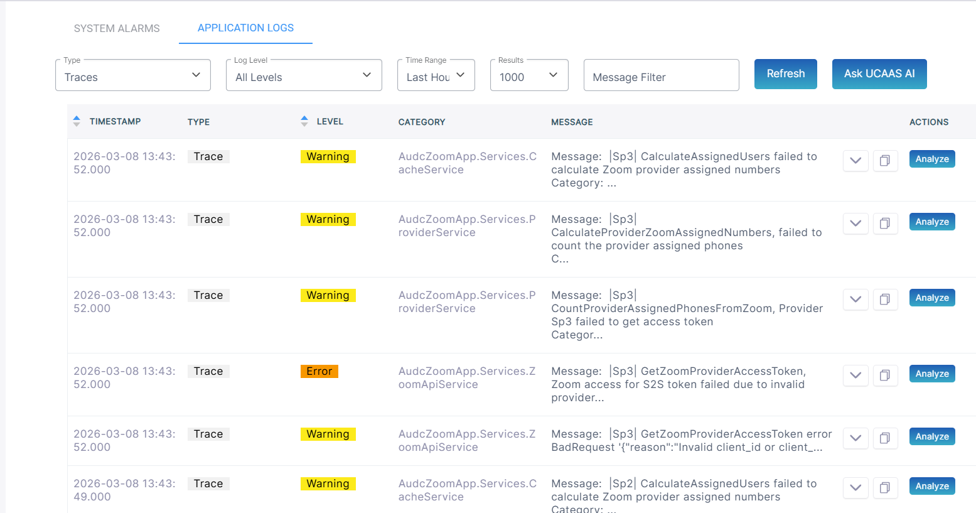The width and height of the screenshot is (976, 513).
Task: Sort logs by Timestamp column arrows
Action: tap(77, 121)
